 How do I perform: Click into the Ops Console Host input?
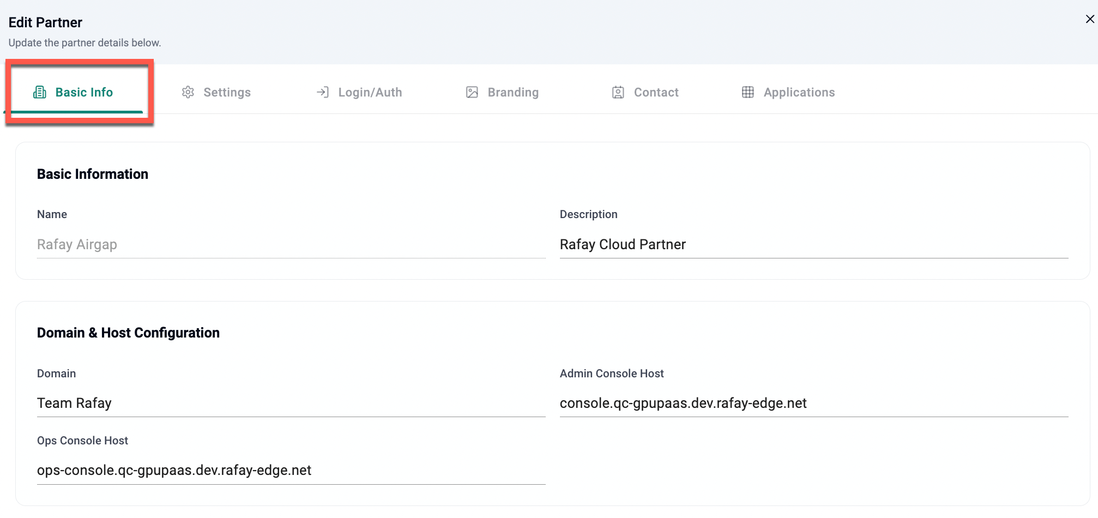[291, 470]
